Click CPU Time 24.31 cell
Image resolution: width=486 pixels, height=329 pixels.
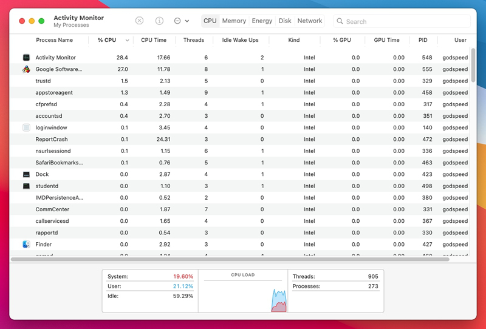(x=163, y=139)
